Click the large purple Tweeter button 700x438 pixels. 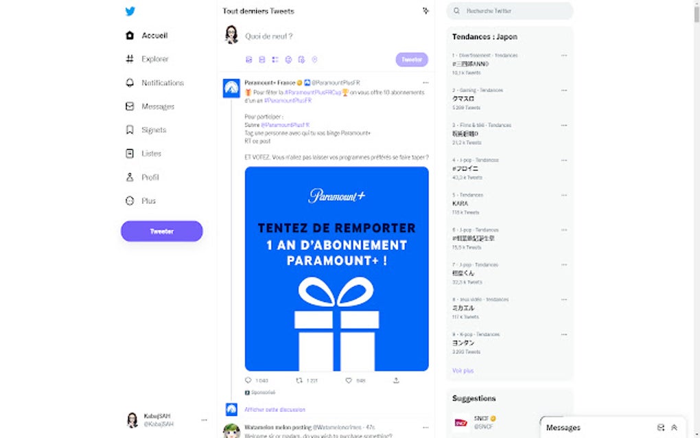[x=161, y=231]
